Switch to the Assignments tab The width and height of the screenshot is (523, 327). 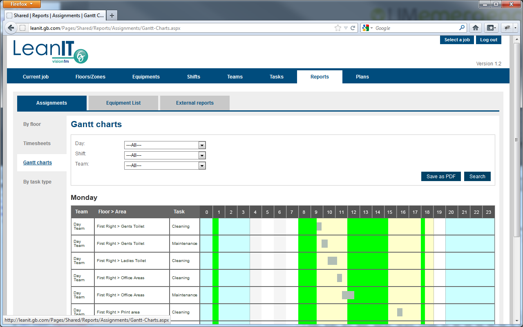(x=52, y=103)
